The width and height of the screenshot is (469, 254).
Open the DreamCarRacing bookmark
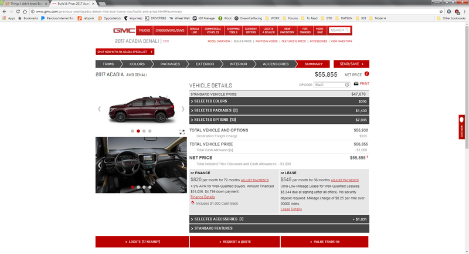tap(248, 18)
